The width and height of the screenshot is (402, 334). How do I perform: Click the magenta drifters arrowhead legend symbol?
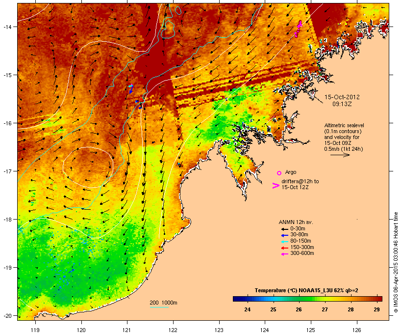pos(276,186)
